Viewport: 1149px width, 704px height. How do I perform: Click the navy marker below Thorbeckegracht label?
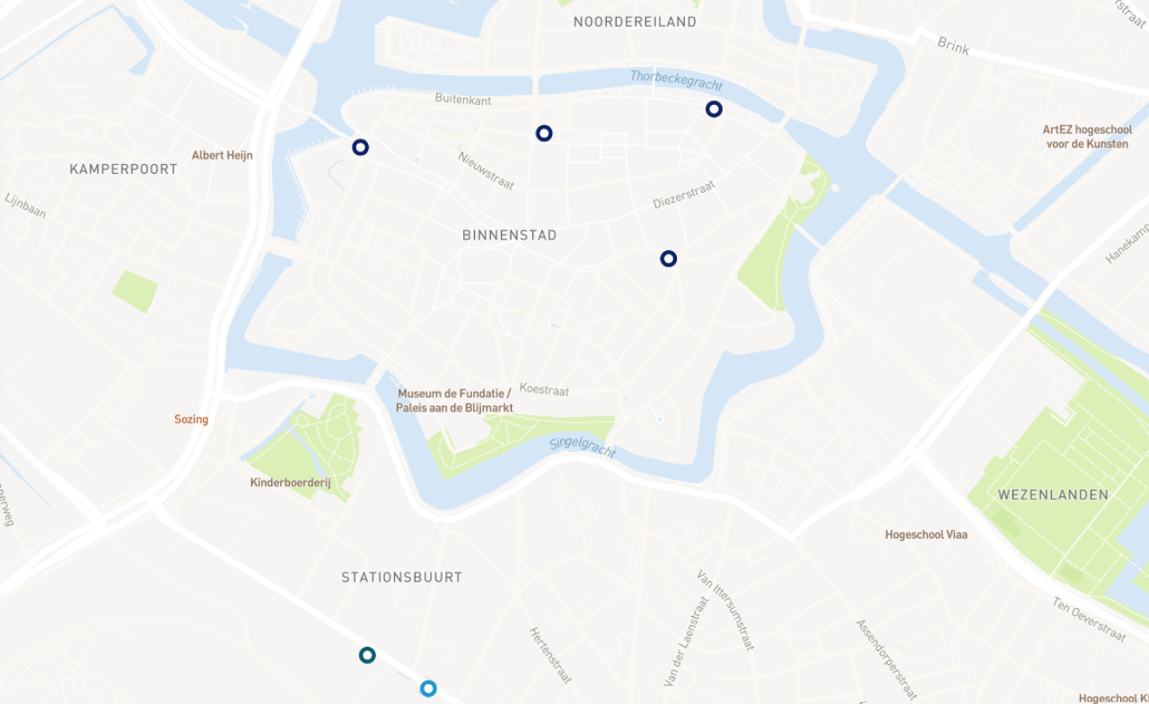(x=714, y=109)
